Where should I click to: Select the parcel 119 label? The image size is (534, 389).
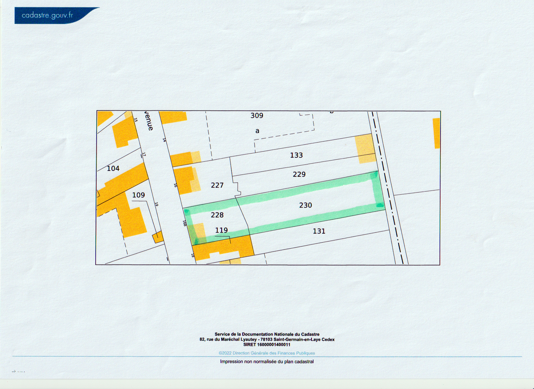click(x=221, y=230)
